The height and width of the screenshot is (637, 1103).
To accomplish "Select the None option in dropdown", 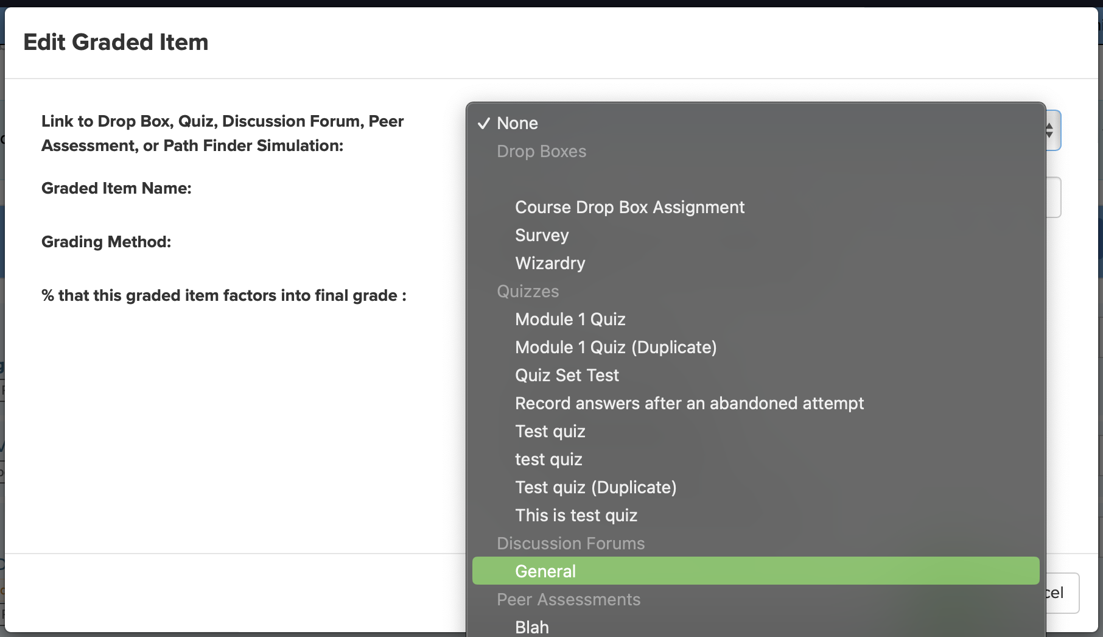I will 755,123.
